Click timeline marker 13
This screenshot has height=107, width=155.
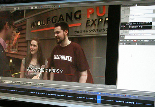pos(70,91)
